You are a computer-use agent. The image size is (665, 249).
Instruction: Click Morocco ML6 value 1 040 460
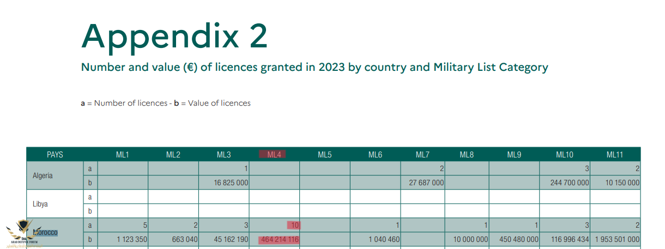click(x=384, y=239)
